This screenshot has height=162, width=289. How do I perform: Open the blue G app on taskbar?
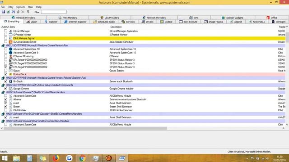click(69, 158)
